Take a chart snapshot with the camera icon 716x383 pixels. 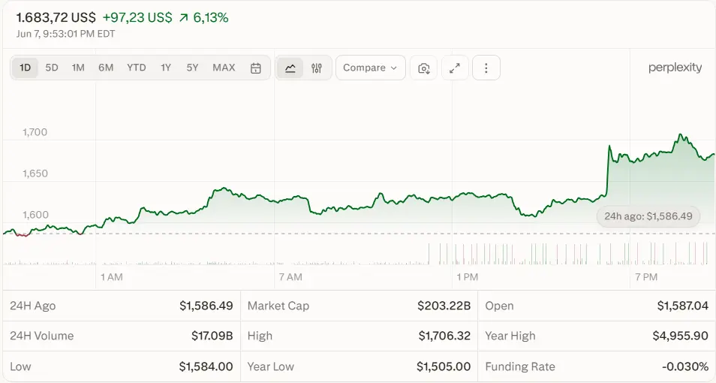click(424, 68)
